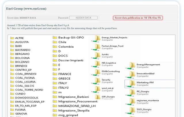Click the folder named m
This screenshot has height=117, width=184.
pos(60,92)
